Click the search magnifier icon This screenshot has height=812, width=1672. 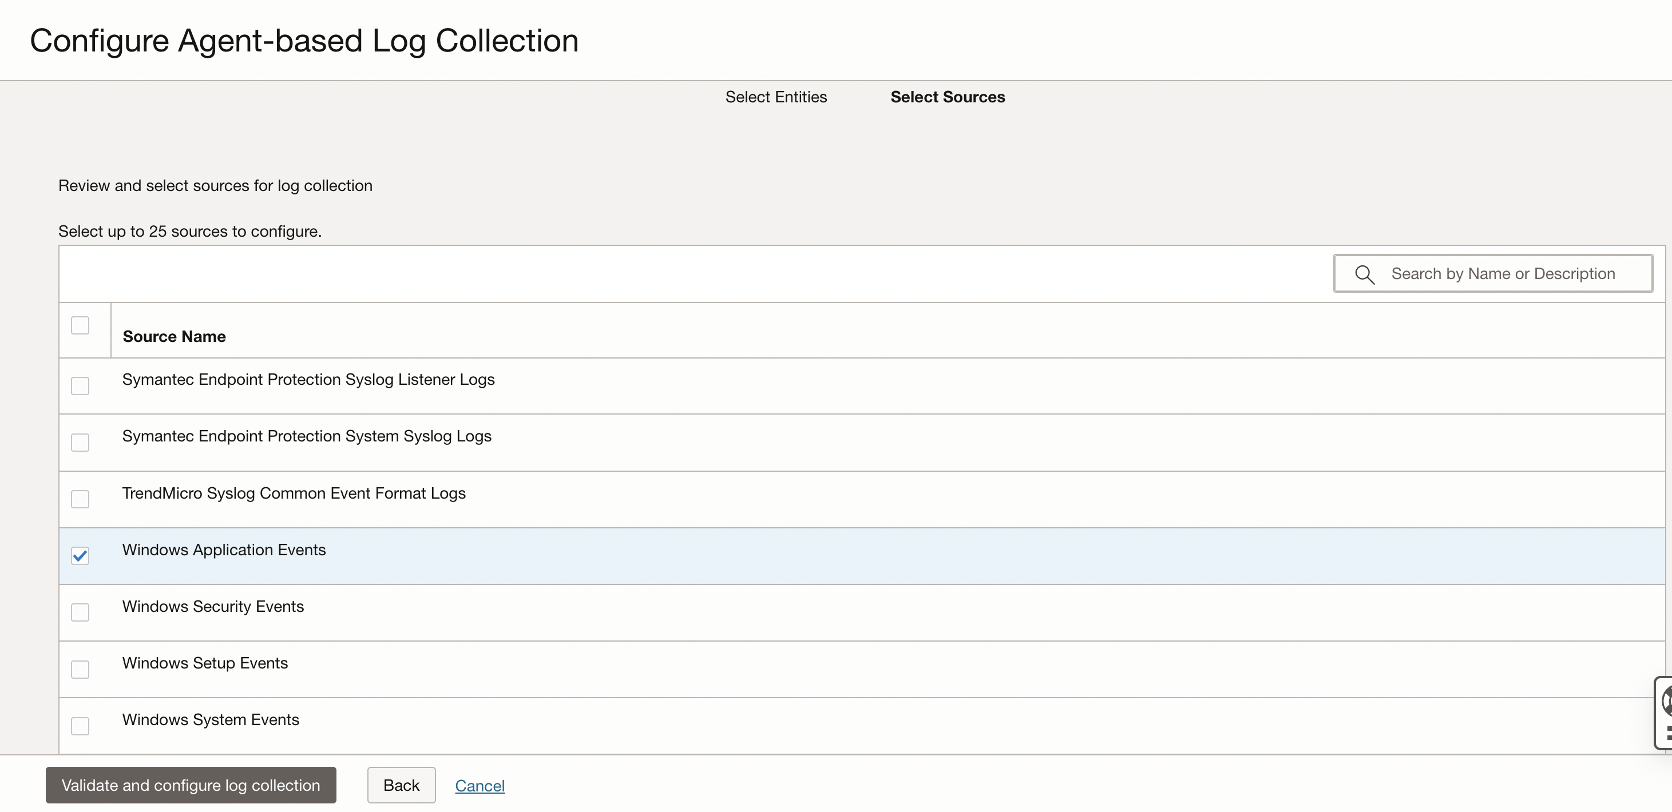click(1364, 274)
